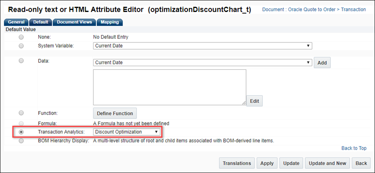375x173 pixels.
Task: Open Translations
Action: (x=237, y=163)
